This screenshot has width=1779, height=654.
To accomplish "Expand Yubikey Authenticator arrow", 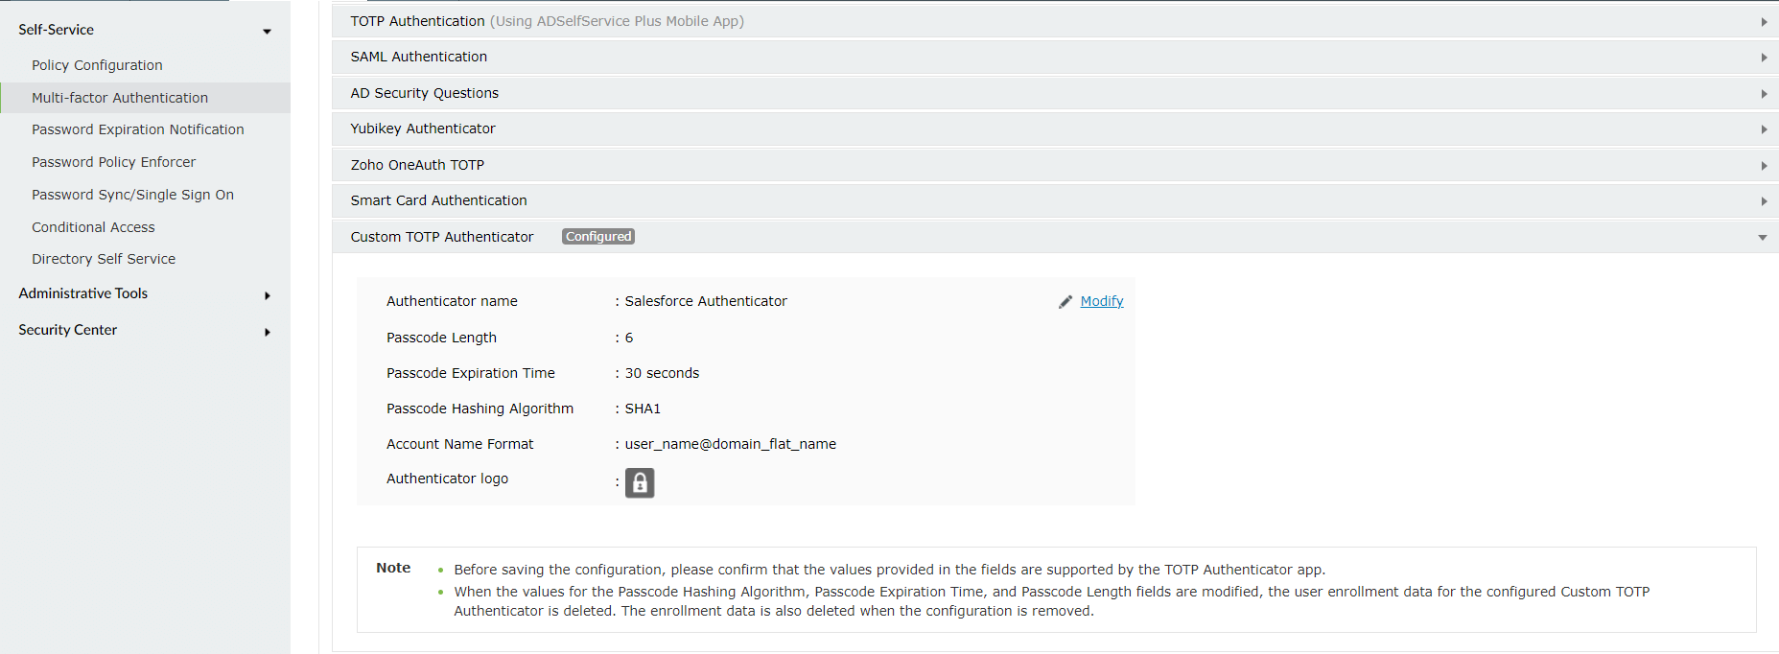I will (x=1763, y=129).
